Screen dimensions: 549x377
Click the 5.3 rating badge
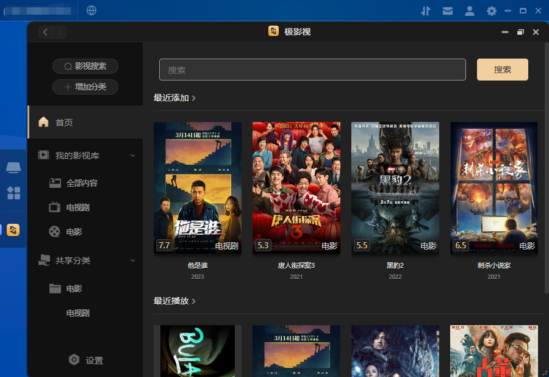tap(263, 245)
